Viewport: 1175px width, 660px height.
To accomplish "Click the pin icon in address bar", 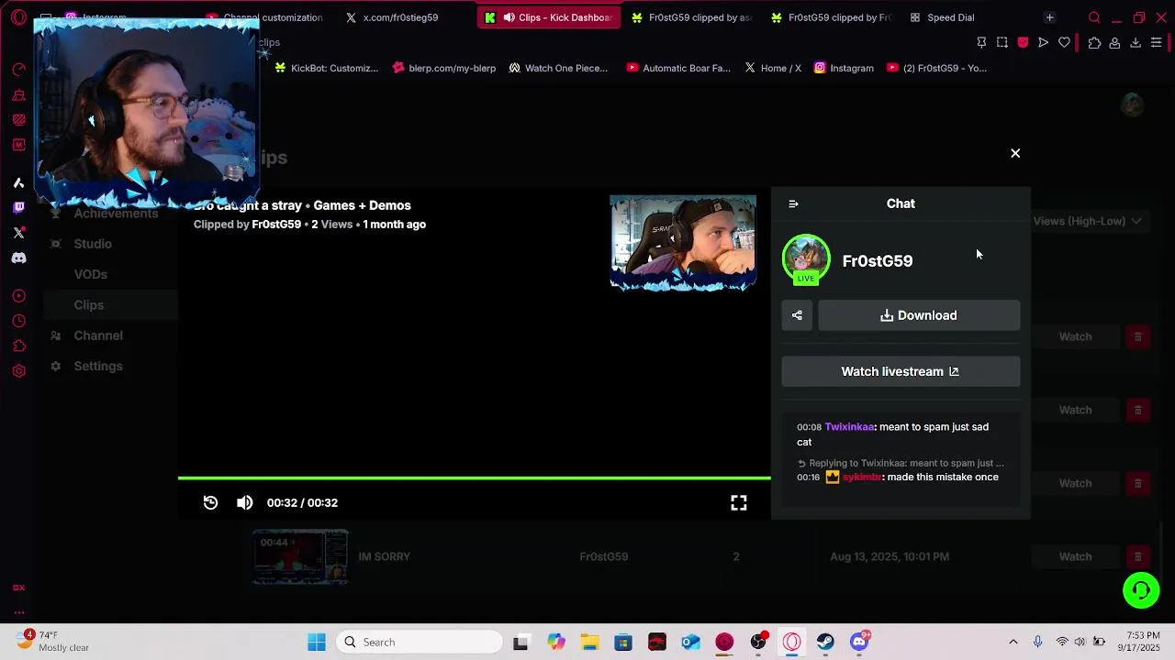I will pos(981,42).
